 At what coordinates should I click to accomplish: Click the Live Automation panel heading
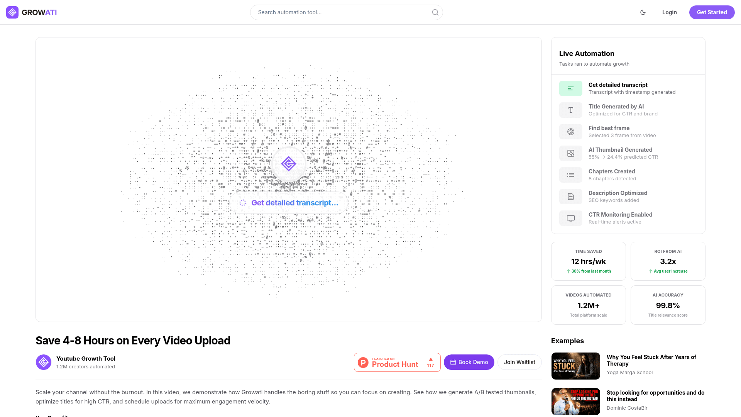587,54
